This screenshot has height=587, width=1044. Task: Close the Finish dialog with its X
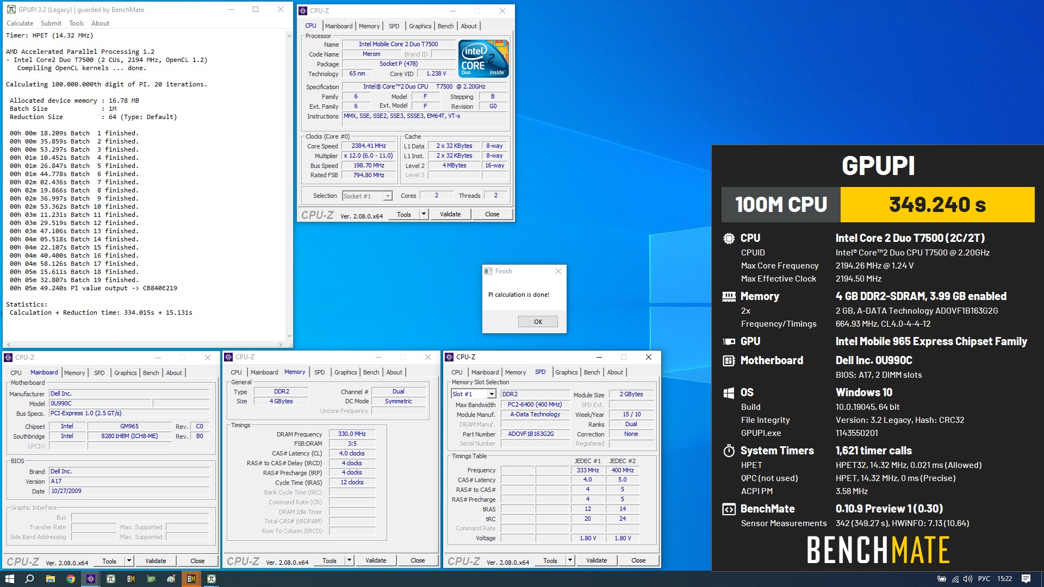pos(558,271)
